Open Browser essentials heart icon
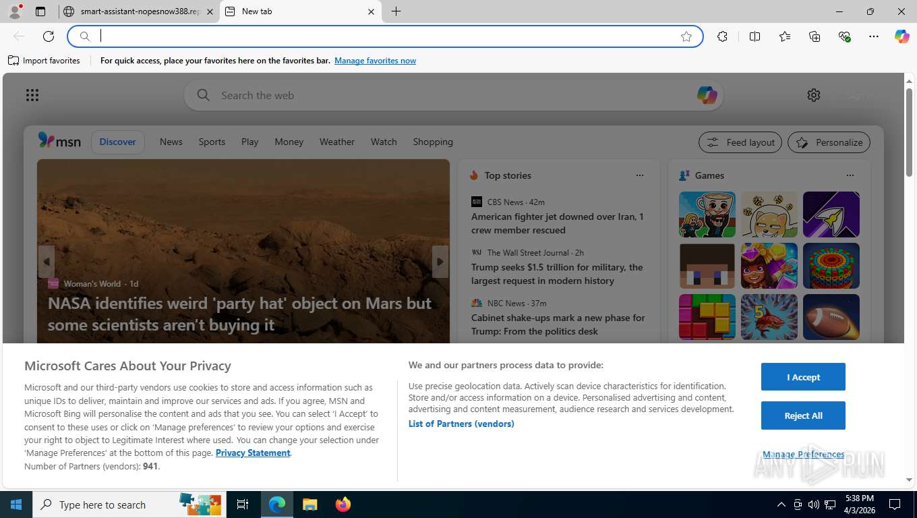Image resolution: width=917 pixels, height=518 pixels. (844, 36)
